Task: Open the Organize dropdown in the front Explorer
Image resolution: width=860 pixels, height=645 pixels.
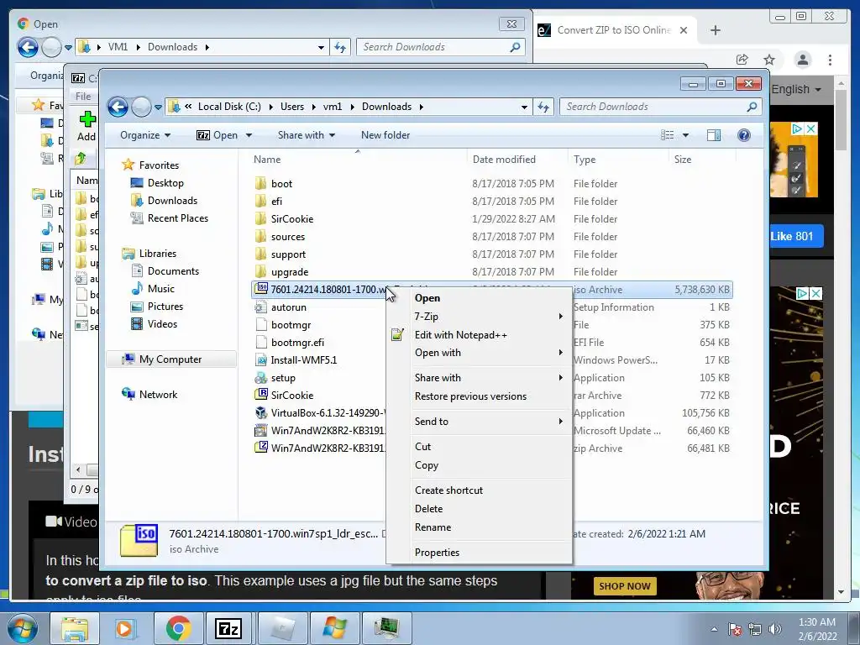Action: click(x=145, y=135)
